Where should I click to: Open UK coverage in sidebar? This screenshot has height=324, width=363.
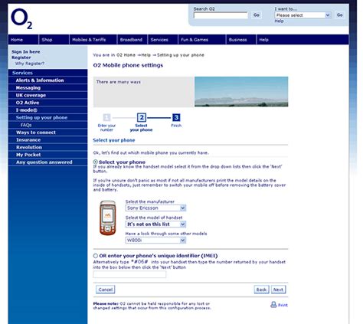[47, 95]
